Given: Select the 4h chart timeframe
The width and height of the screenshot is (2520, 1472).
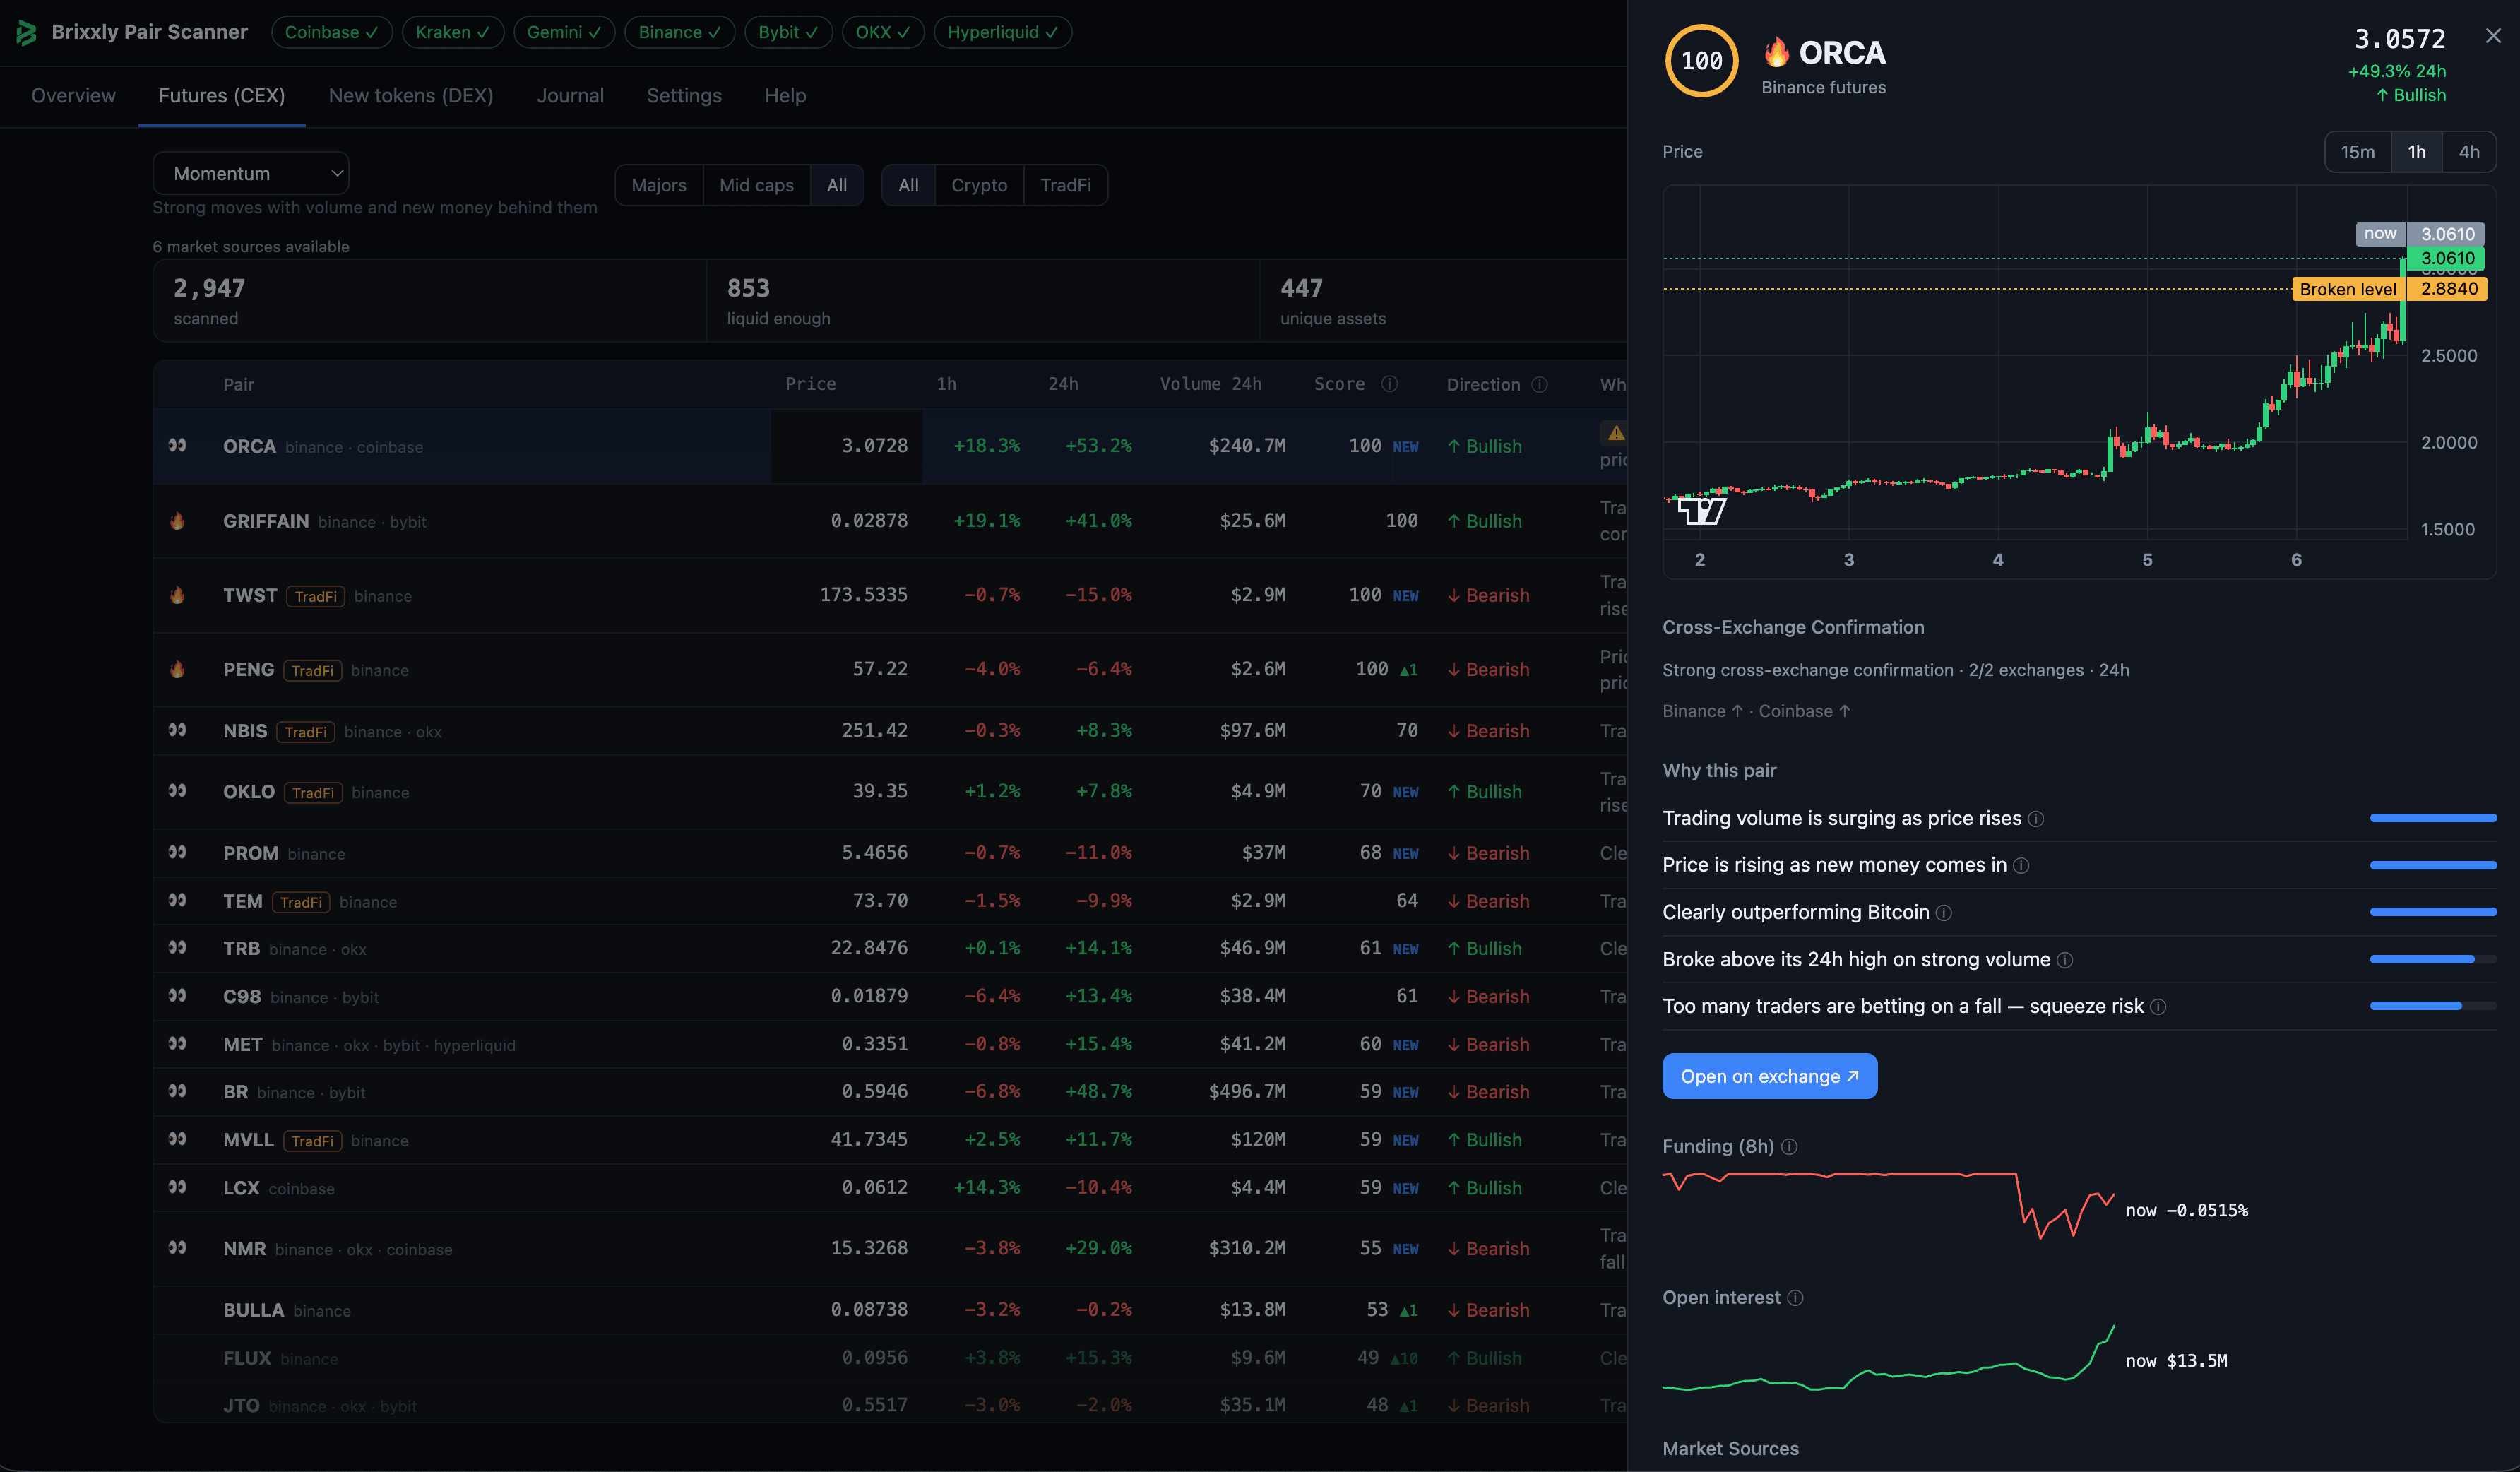Looking at the screenshot, I should [x=2469, y=152].
